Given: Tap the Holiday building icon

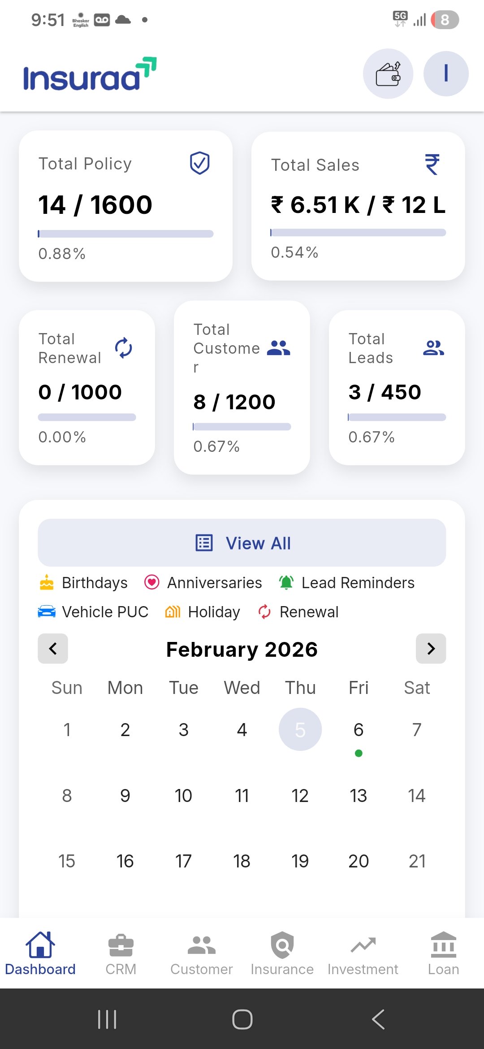Looking at the screenshot, I should pos(173,611).
